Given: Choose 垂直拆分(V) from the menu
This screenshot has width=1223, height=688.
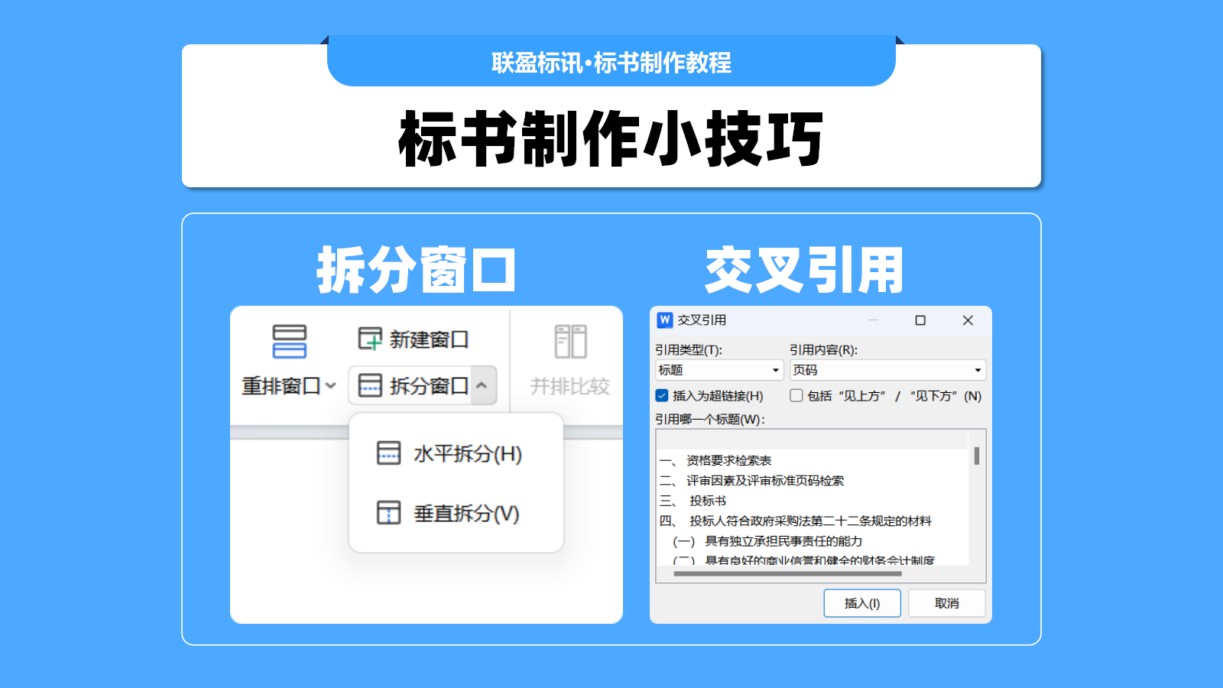Looking at the screenshot, I should click(456, 512).
